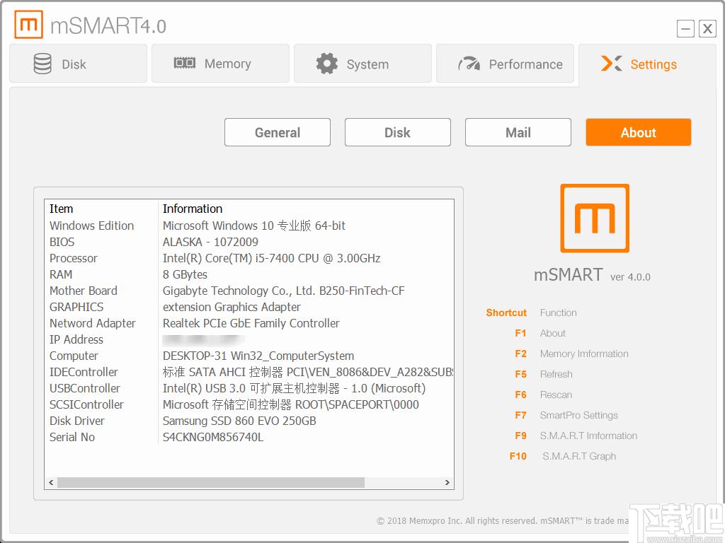Click the Item column header
Screen dimensions: 725x543
click(101, 209)
